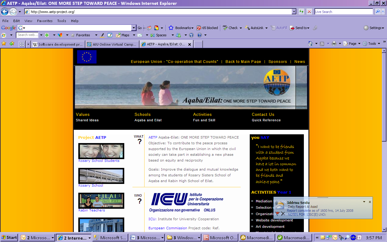The width and height of the screenshot is (387, 242).
Task: Click Add to Favorites star-plus icon
Action: point(12,44)
